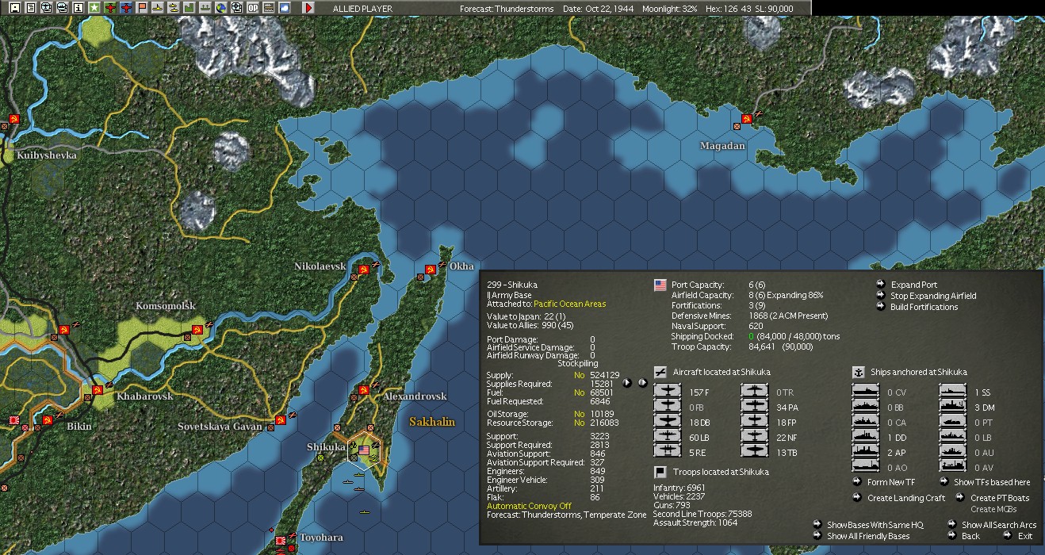This screenshot has width=1045, height=555.
Task: Click the white star on green toolbar icon
Action: coord(94,8)
